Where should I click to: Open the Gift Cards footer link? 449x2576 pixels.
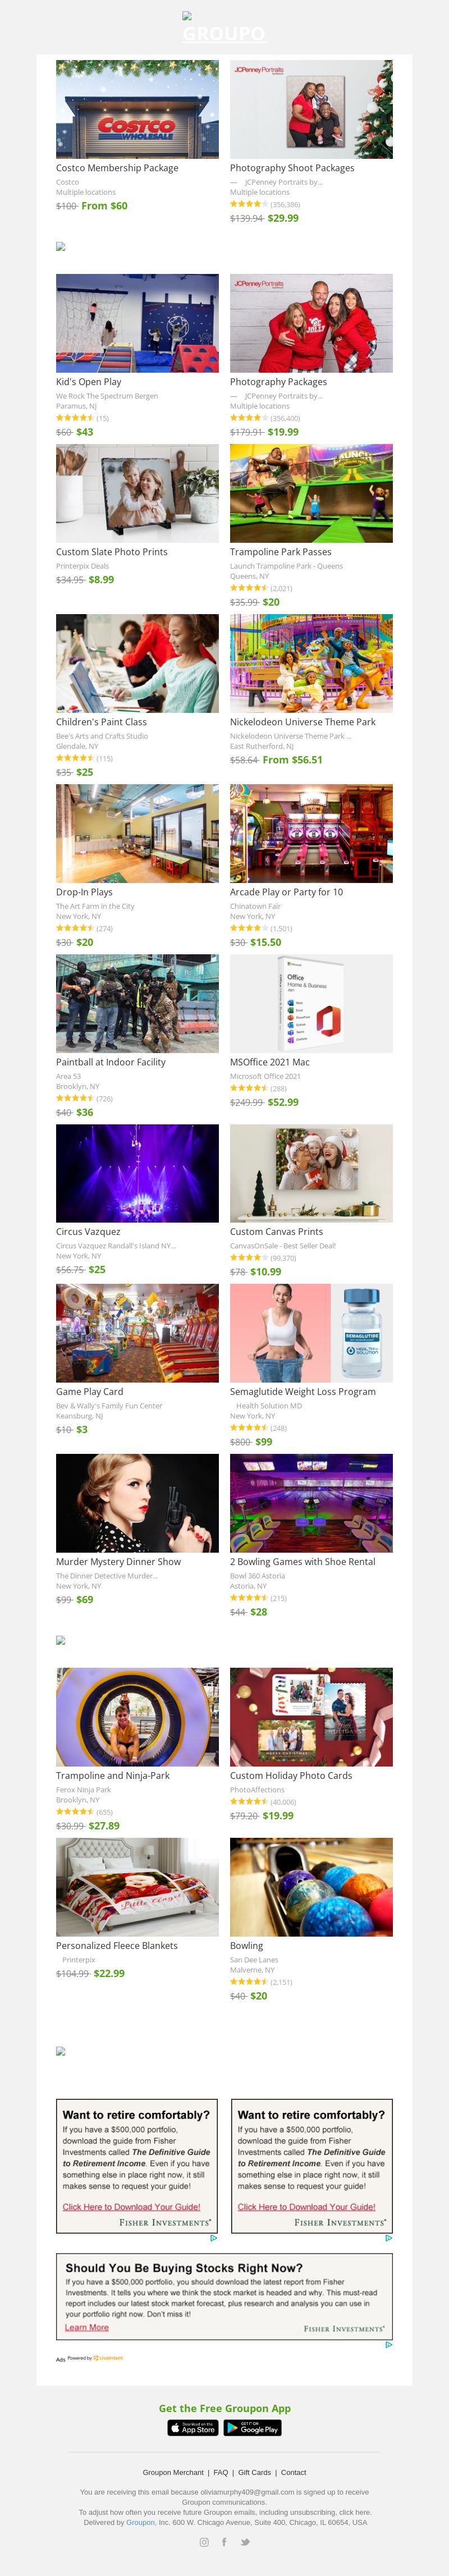(254, 2472)
